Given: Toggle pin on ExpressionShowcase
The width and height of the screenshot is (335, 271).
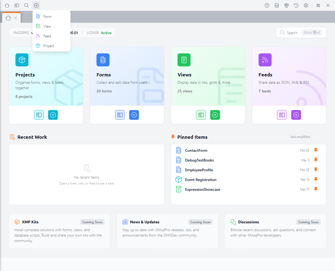Looking at the screenshot, I should coord(316,189).
